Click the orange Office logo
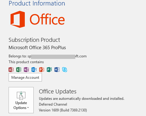Image resolution: width=146 pixels, height=116 pixels. click(38, 19)
